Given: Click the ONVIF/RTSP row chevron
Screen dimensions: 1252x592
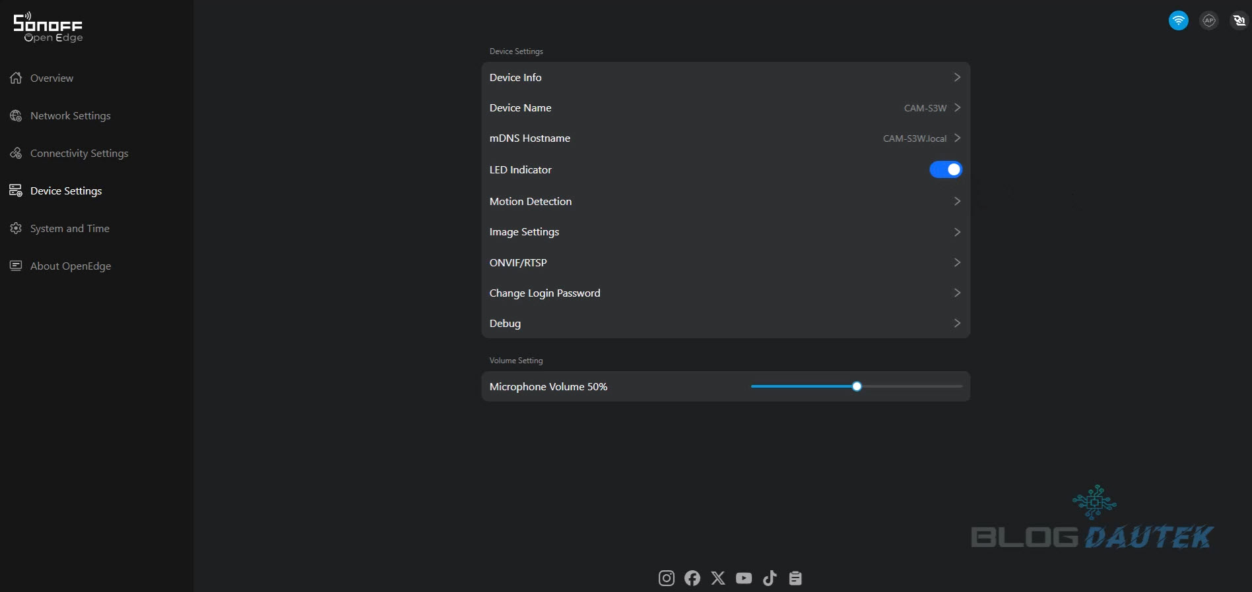Looking at the screenshot, I should (x=957, y=262).
